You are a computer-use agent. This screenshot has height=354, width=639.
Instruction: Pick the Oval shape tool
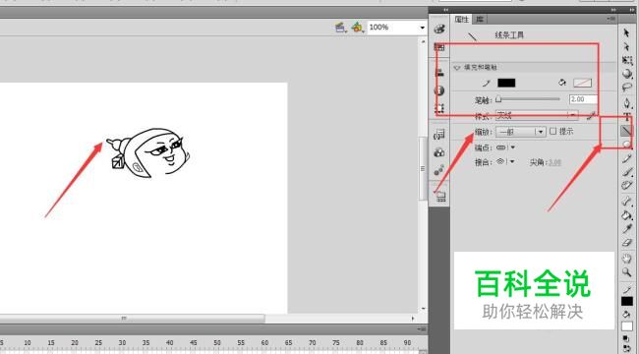click(627, 144)
